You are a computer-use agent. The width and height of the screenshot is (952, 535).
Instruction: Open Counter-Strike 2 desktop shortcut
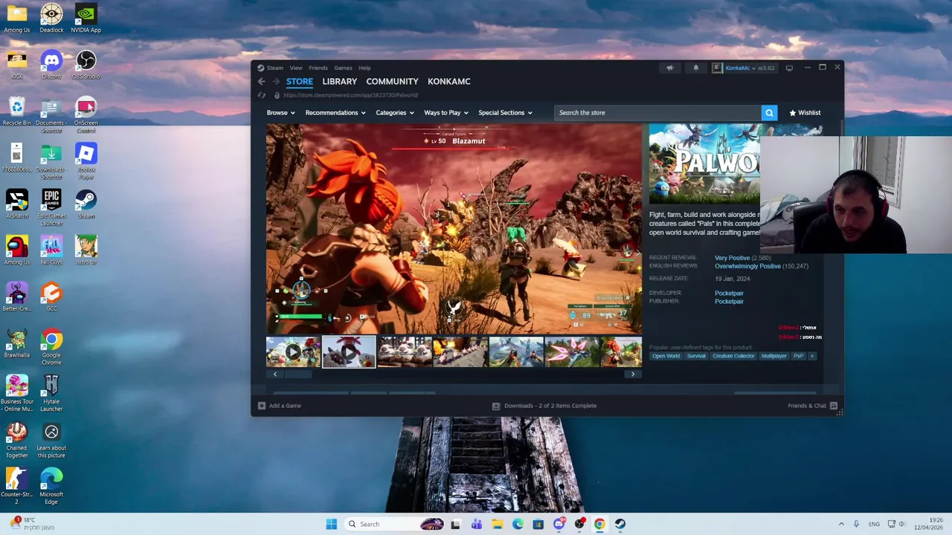click(x=17, y=487)
